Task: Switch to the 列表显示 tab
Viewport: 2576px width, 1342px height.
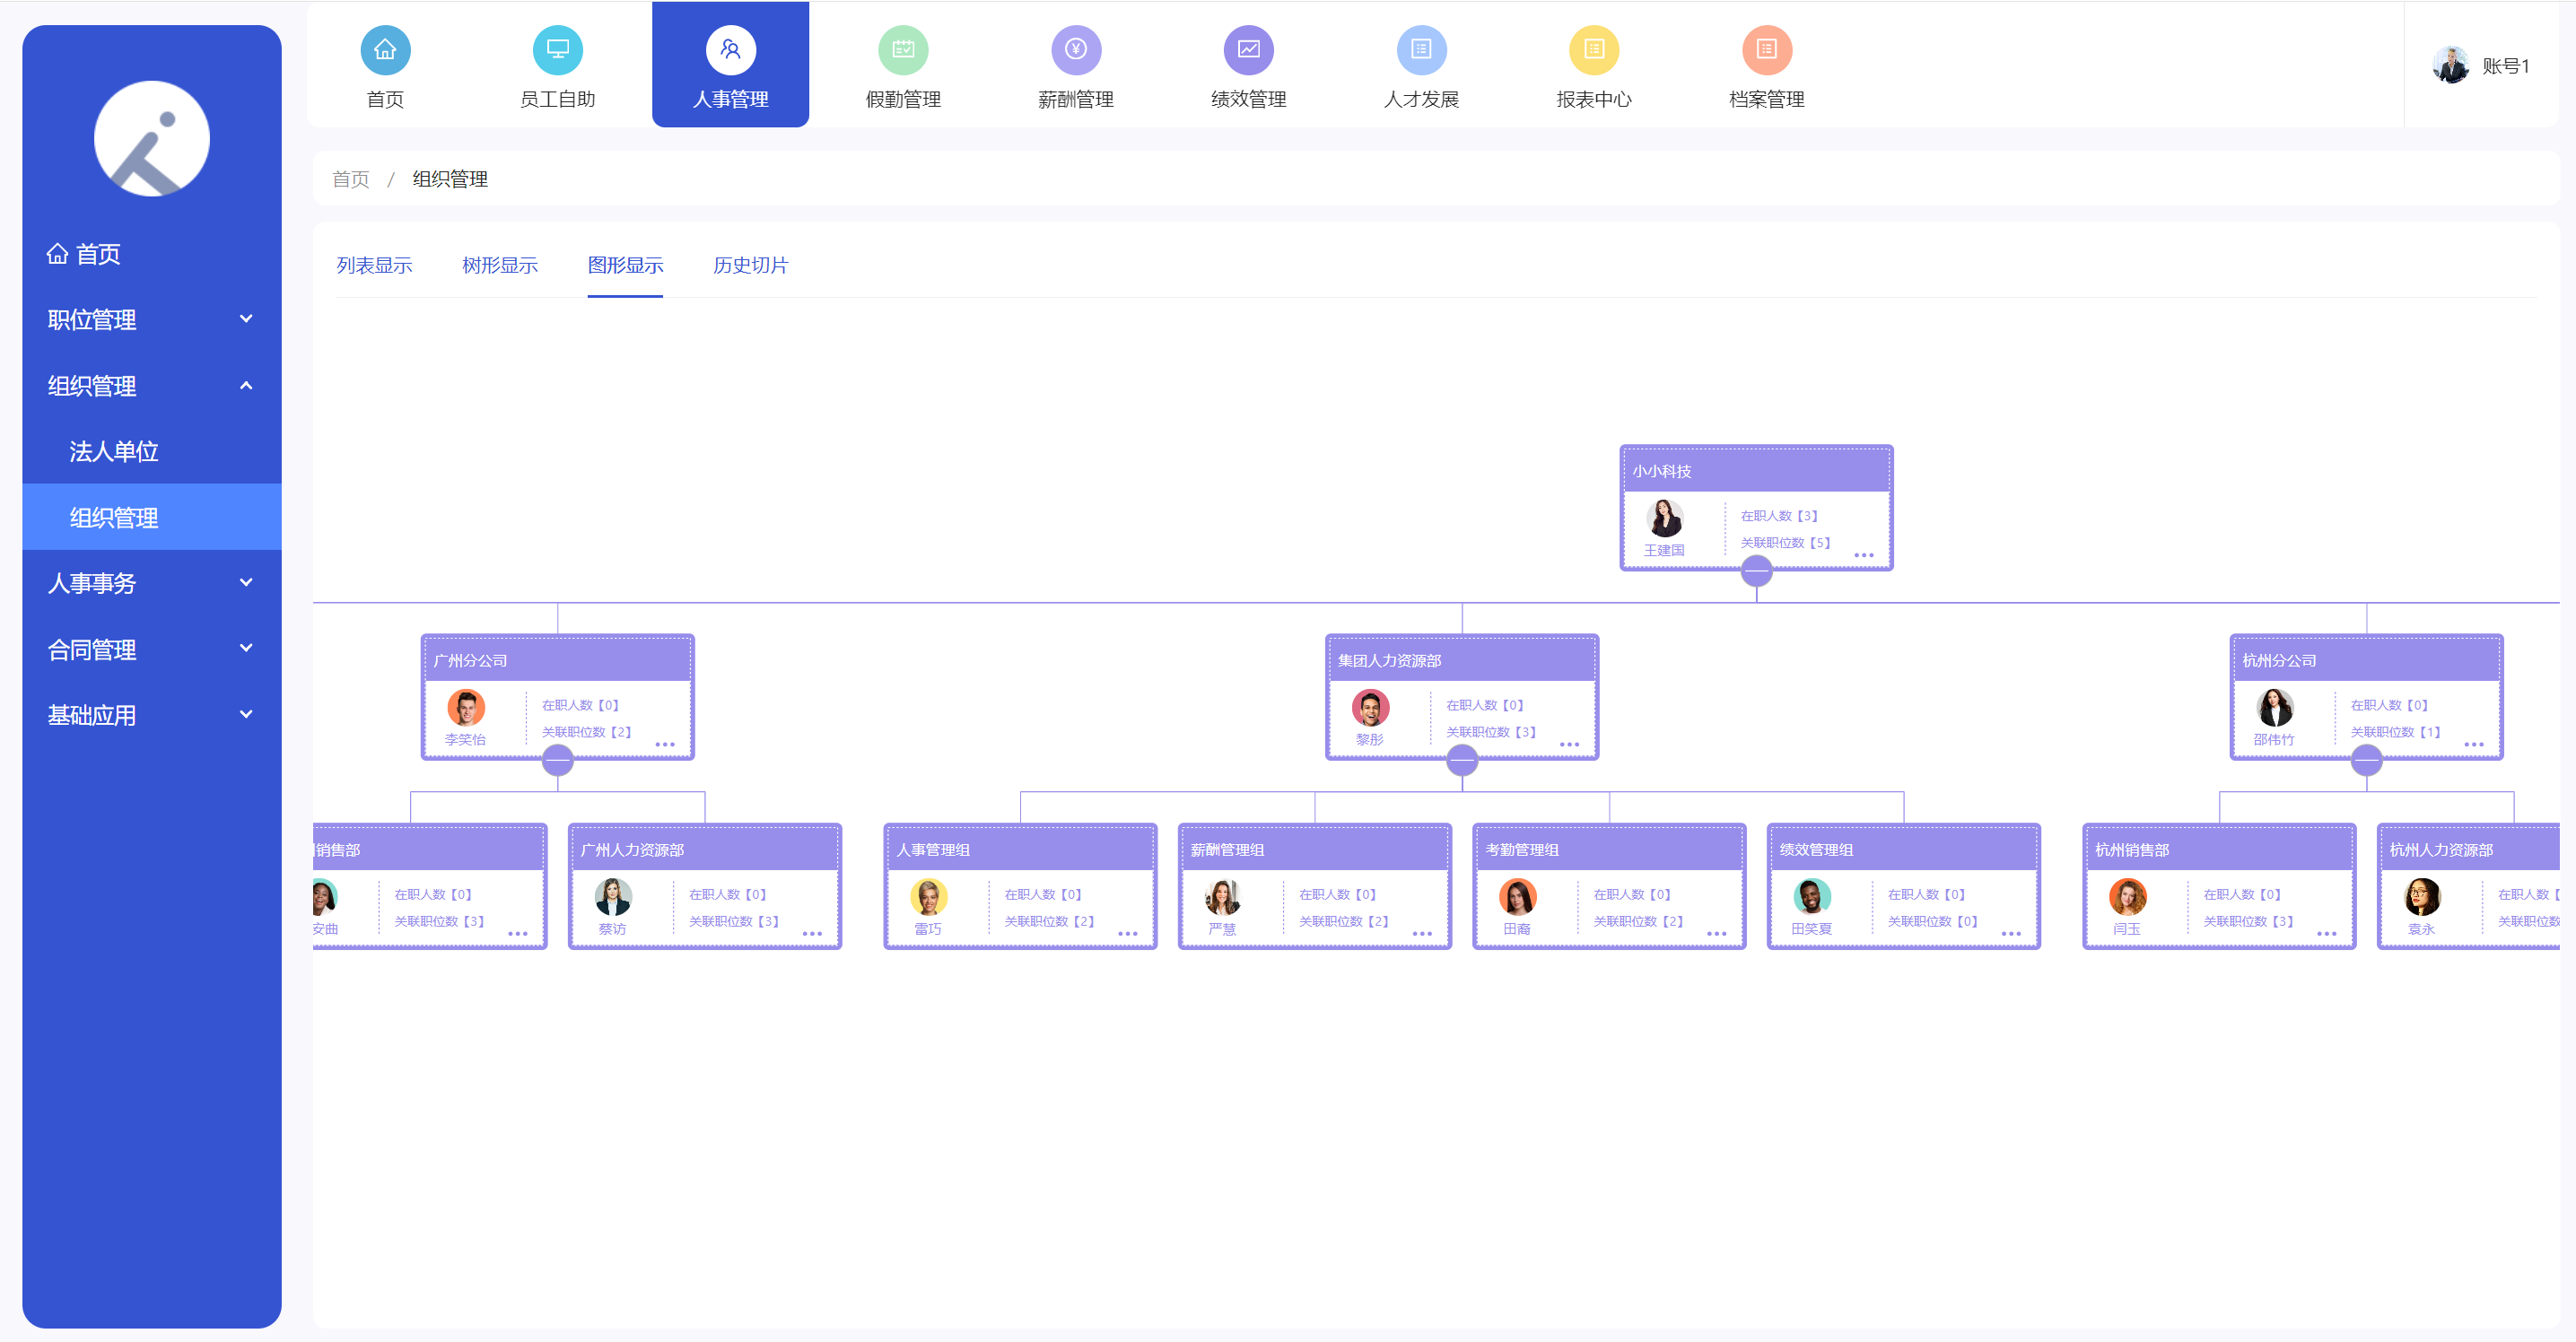Action: pos(374,265)
